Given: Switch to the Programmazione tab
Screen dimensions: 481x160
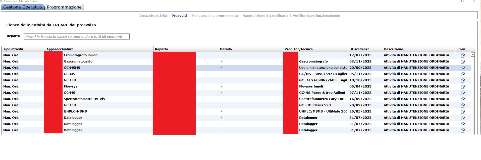Looking at the screenshot, I should (64, 7).
